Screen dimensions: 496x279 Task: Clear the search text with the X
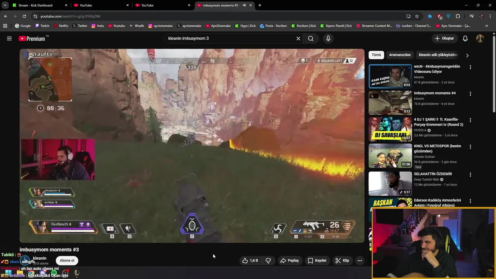298,38
